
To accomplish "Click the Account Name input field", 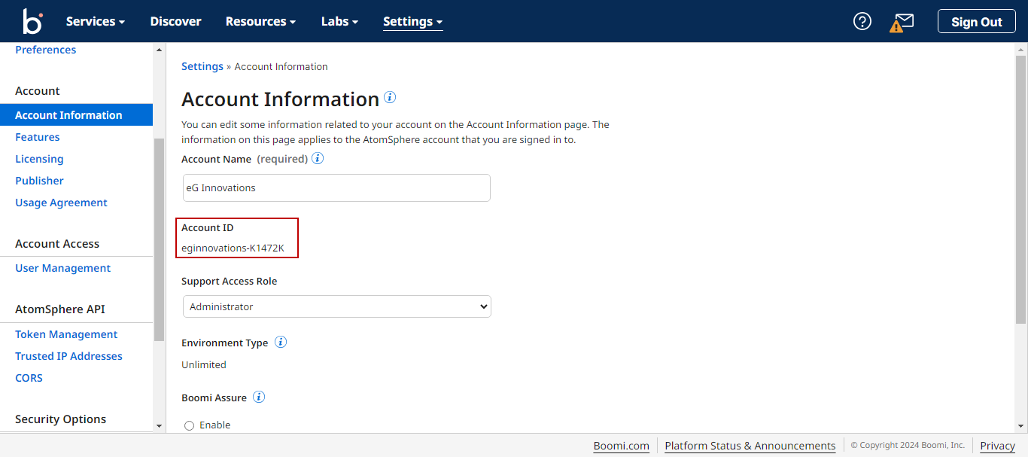I will click(336, 188).
